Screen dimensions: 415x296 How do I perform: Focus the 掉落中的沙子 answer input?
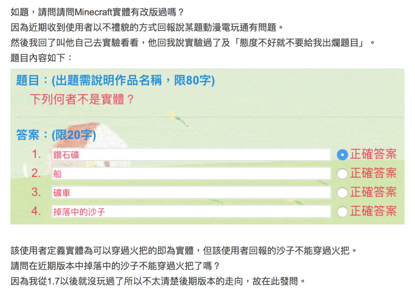pyautogui.click(x=191, y=212)
